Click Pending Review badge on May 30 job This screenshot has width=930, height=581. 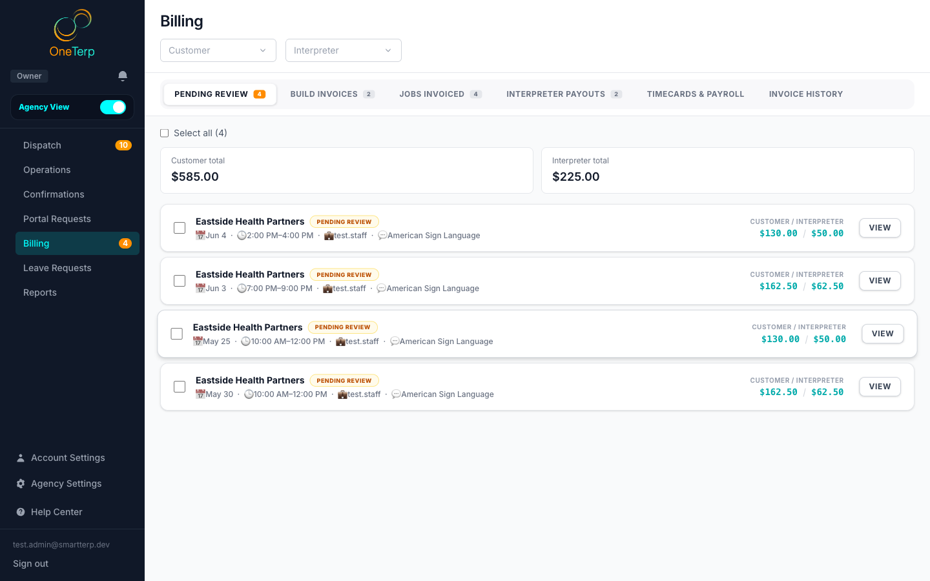(x=344, y=381)
